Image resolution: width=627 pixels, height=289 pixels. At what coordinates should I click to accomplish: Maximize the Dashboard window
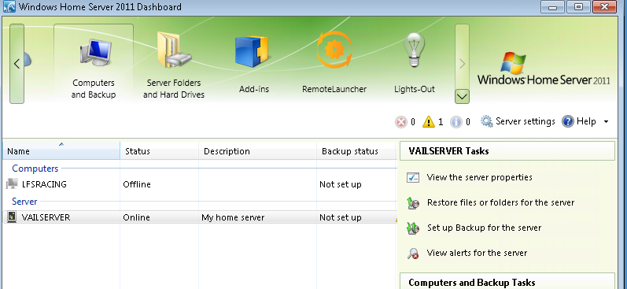tap(578, 7)
